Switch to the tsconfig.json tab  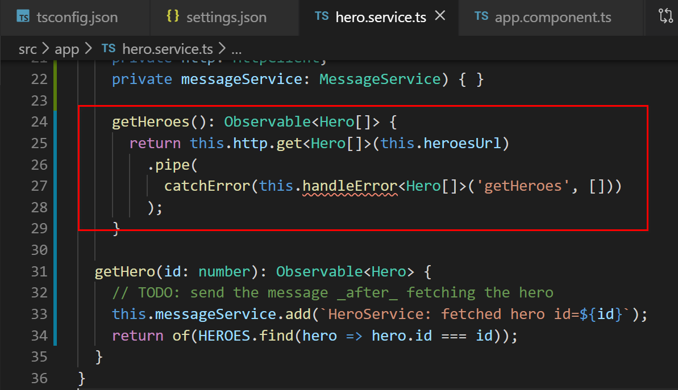[x=74, y=17]
